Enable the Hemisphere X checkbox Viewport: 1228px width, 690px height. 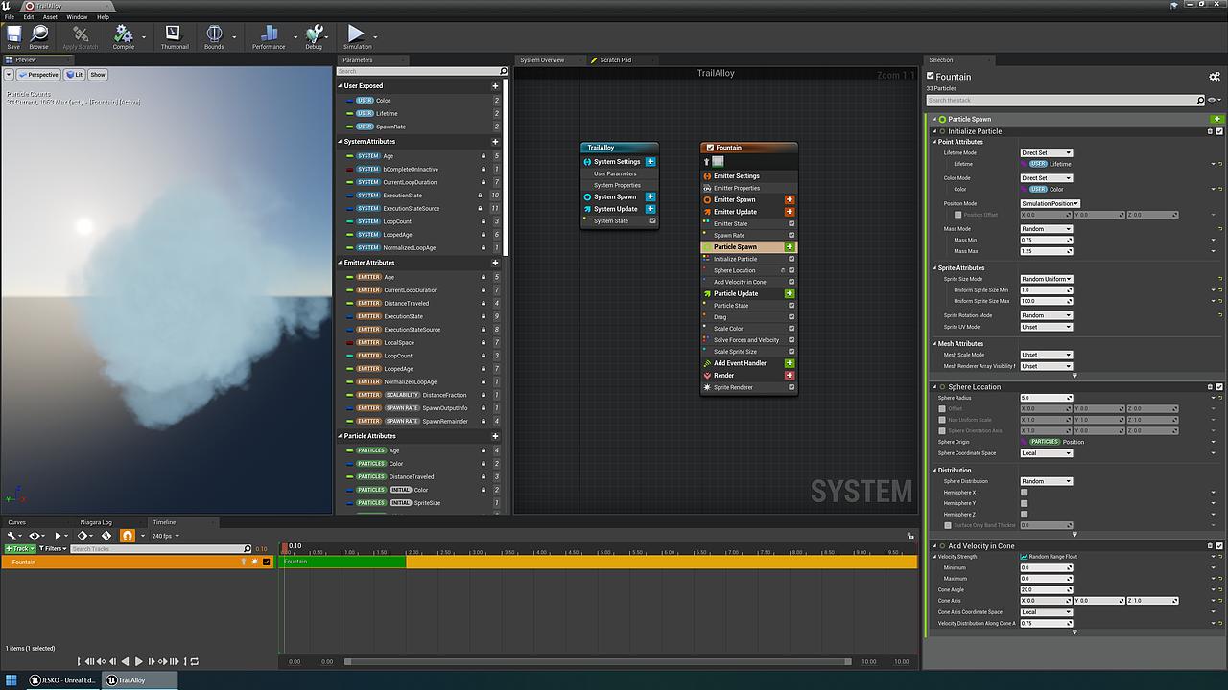(1024, 493)
